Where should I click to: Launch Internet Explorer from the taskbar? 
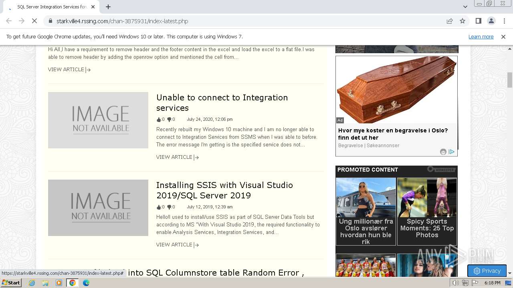coord(32,283)
